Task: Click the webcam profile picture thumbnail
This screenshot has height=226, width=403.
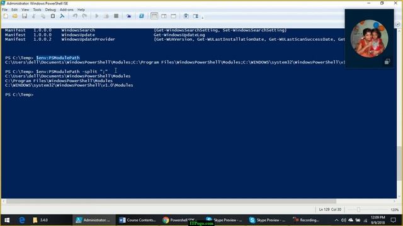Action: (x=369, y=39)
